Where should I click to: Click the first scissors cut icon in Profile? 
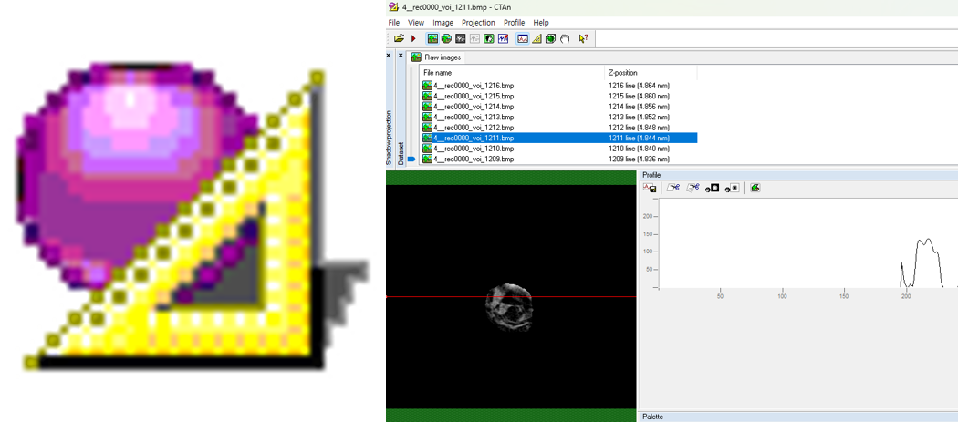pos(673,188)
